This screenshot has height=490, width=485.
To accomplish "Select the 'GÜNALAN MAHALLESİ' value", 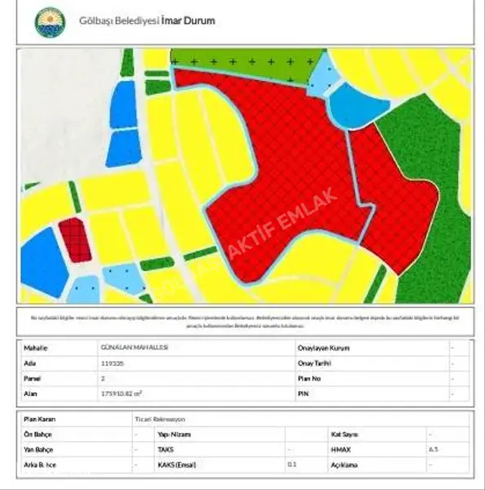I will [x=135, y=348].
